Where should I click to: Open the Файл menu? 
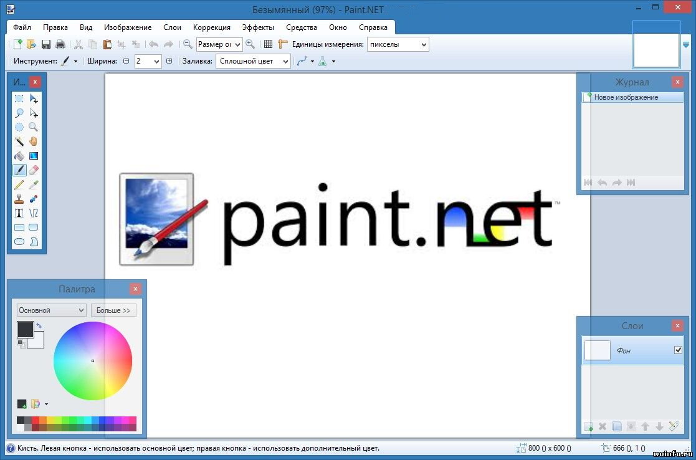(x=22, y=27)
